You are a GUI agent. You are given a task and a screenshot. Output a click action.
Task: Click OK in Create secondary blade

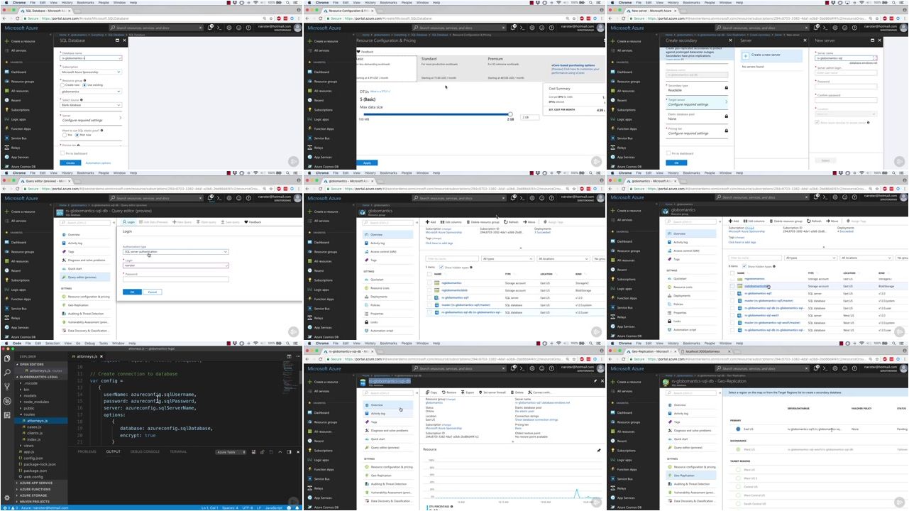click(676, 163)
